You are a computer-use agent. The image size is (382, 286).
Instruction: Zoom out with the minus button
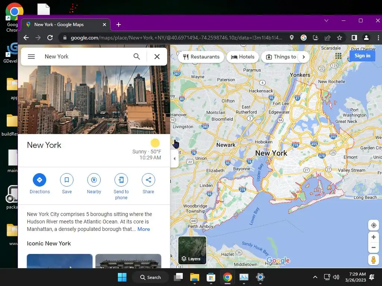pyautogui.click(x=373, y=248)
